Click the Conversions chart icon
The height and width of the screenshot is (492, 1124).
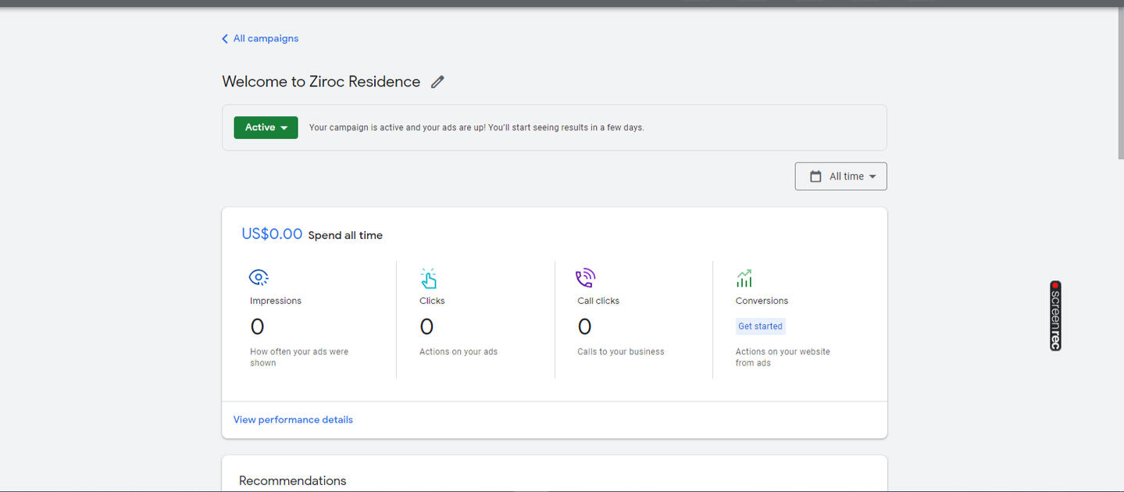[x=744, y=278]
